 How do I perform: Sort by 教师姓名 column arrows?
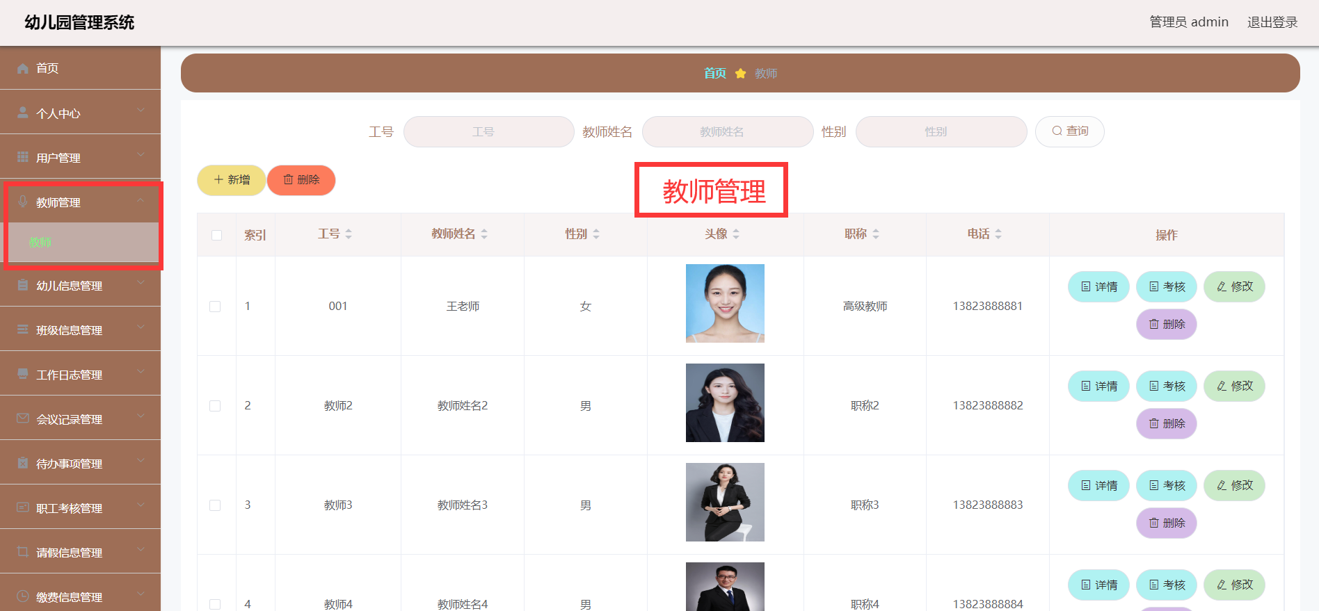484,234
